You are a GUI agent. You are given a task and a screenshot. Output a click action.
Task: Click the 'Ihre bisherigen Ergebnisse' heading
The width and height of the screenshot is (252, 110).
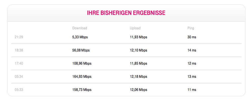[126, 13]
